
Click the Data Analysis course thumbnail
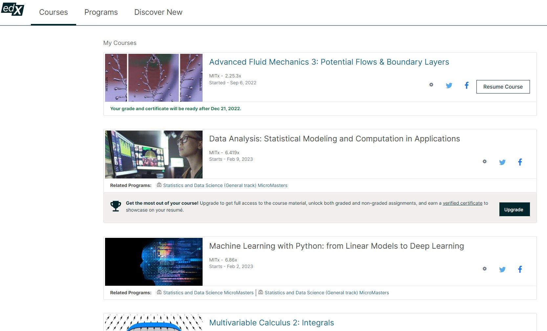[154, 155]
